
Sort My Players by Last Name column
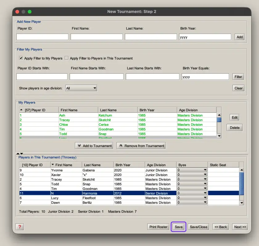point(118,110)
